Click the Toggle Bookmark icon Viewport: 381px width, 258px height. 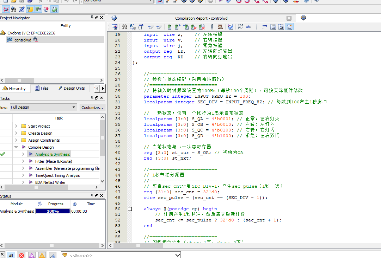pos(170,27)
